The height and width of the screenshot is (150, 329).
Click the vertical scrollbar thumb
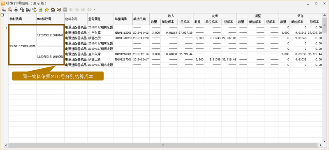pos(324,25)
